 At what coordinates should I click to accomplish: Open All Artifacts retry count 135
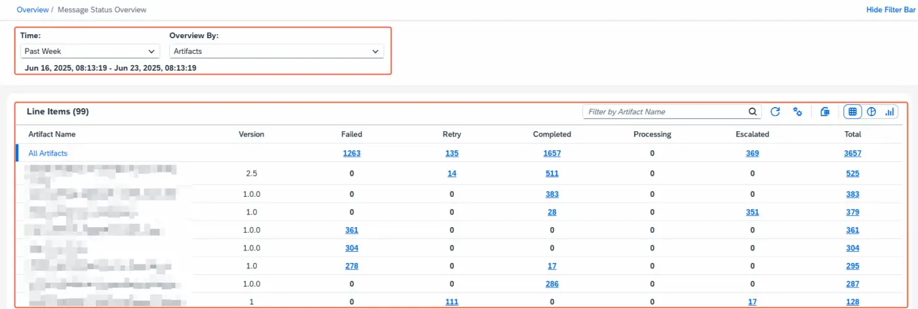click(x=452, y=154)
